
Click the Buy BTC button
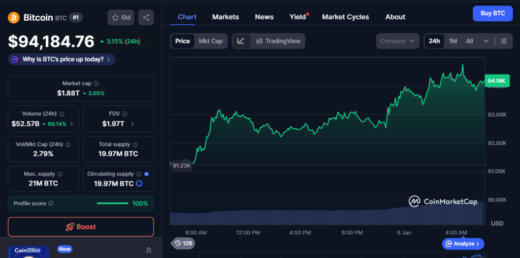tap(492, 13)
